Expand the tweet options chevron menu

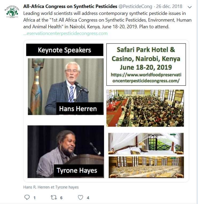pos(189,7)
